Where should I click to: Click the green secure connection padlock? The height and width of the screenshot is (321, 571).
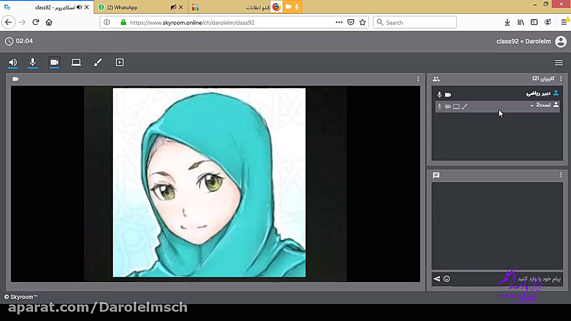click(124, 22)
